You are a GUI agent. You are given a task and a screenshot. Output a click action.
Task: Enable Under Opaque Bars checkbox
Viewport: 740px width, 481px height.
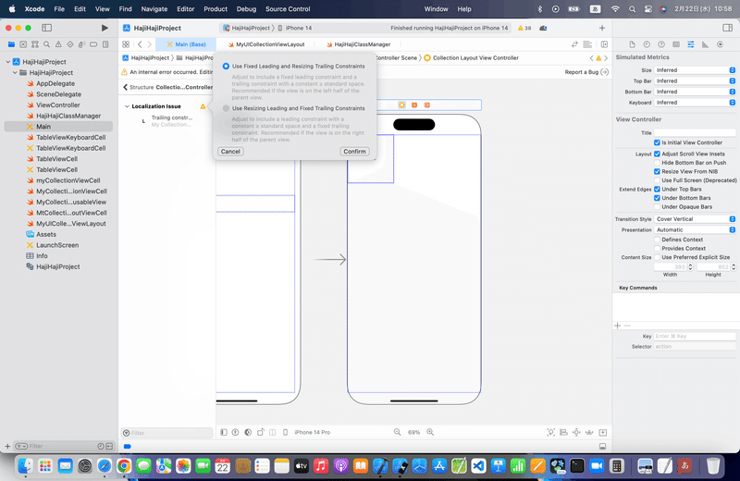(657, 207)
